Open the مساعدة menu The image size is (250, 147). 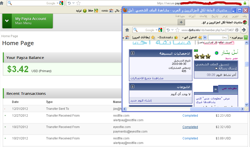tap(180, 16)
